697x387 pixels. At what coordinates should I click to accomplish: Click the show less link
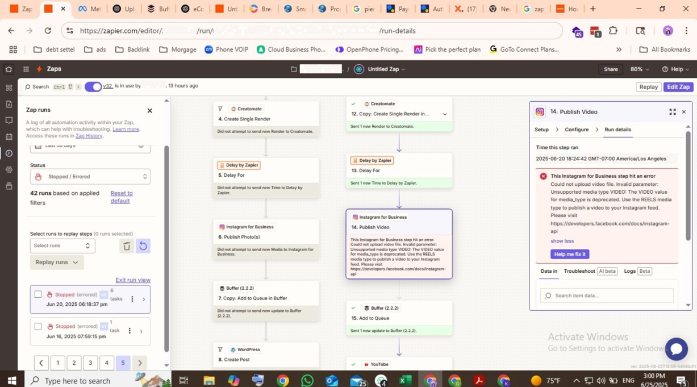tap(562, 241)
